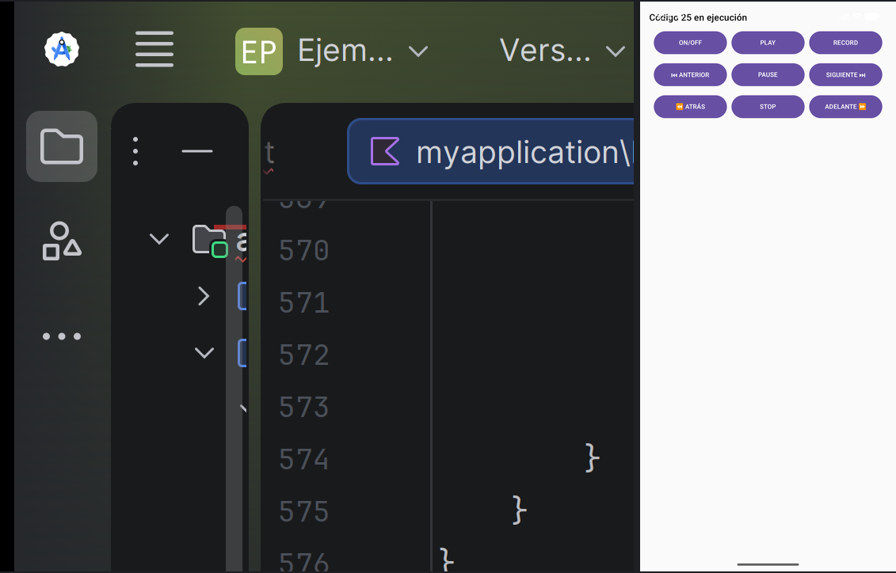Show more tool windows via three-dot icon
Image resolution: width=896 pixels, height=573 pixels.
click(x=62, y=336)
